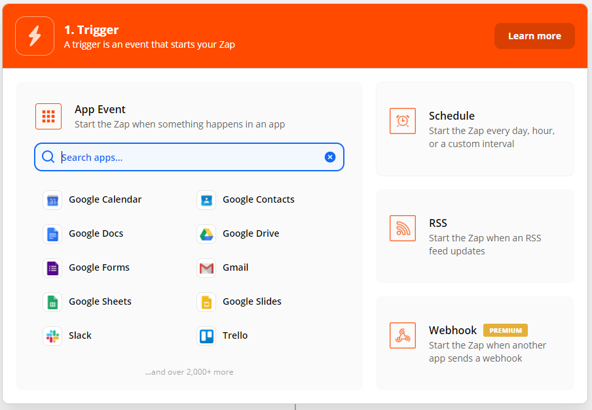The image size is (592, 410).
Task: Click 'A trigger is an event' subtitle
Action: (149, 44)
